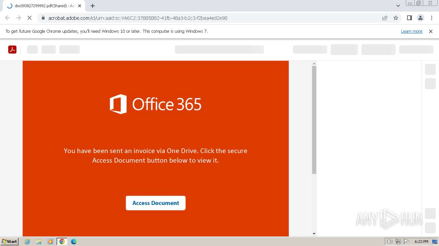The width and height of the screenshot is (439, 246).
Task: Open the Windows Start menu
Action: pyautogui.click(x=9, y=242)
